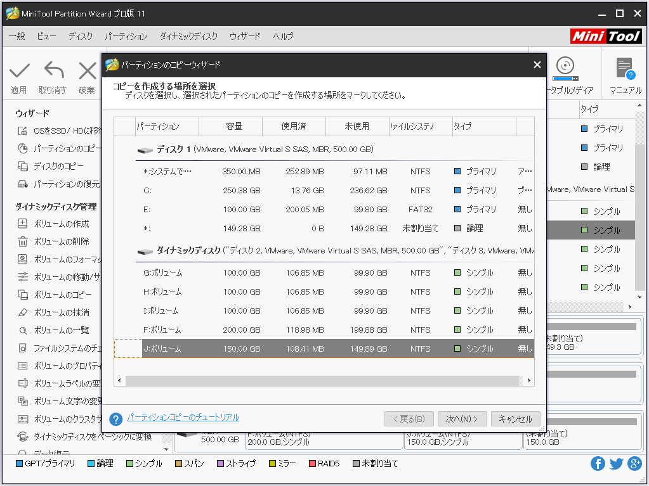Viewport: 649px width, 486px height.
Task: Select ボリューム文字の変更 in the sidebar
Action: [x=60, y=401]
